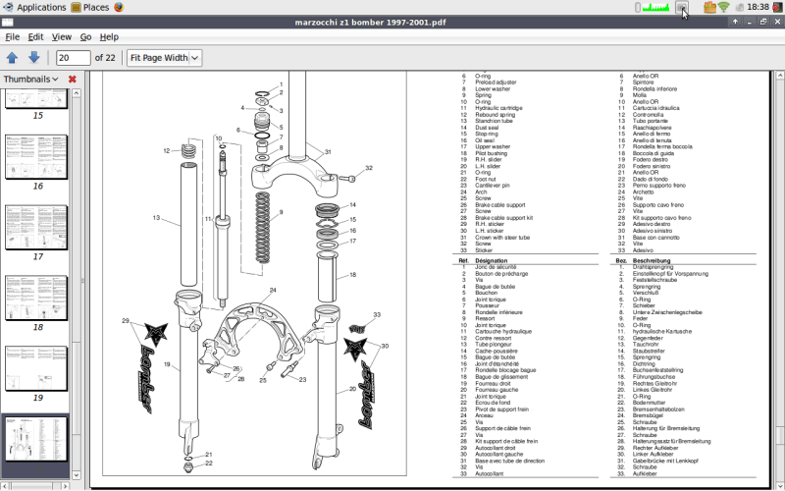Open the View menu
785x491 pixels.
click(x=61, y=37)
